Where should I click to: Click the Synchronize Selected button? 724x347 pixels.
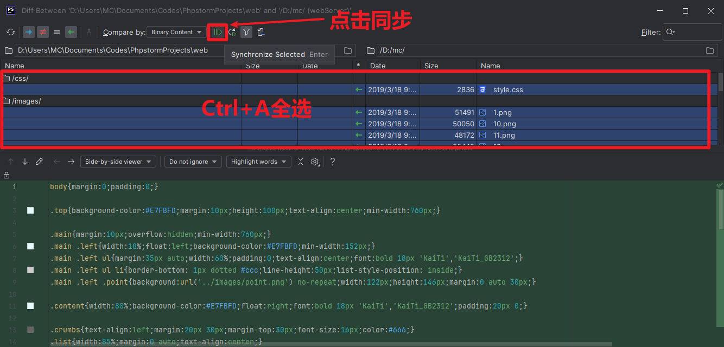(218, 32)
